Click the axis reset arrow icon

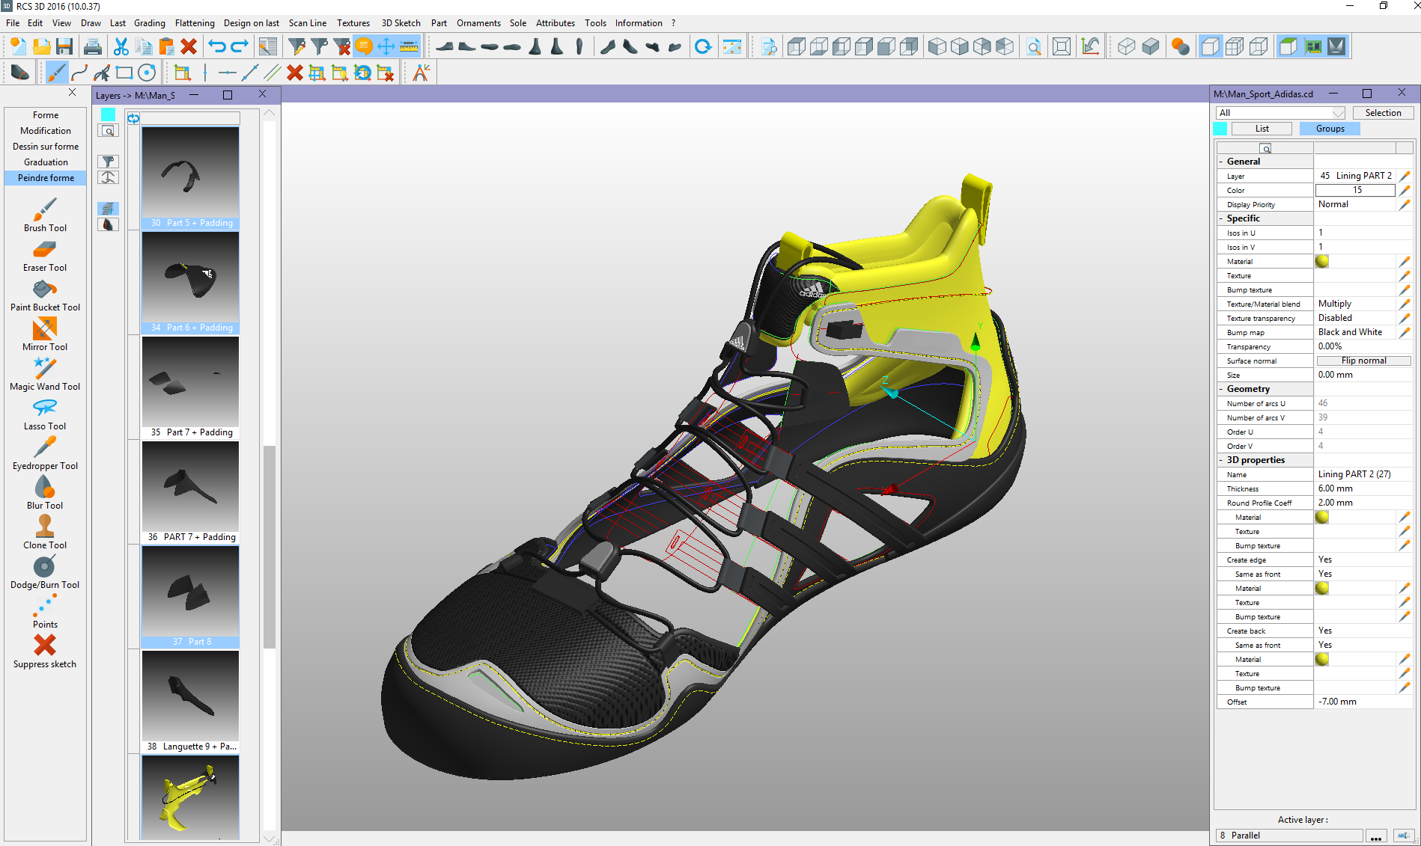click(x=1090, y=46)
